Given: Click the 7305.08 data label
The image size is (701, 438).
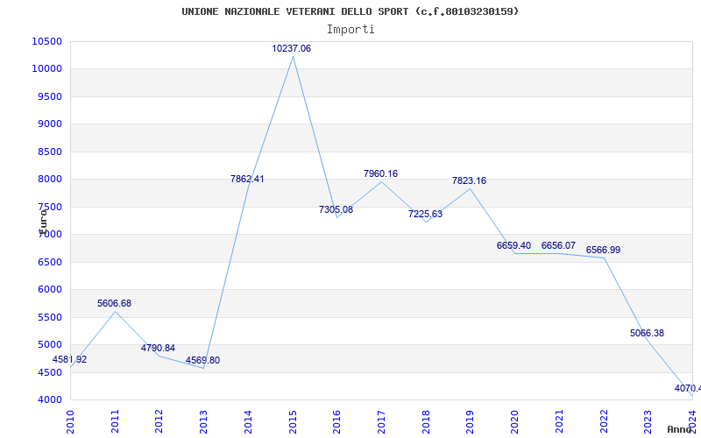Looking at the screenshot, I should 336,209.
